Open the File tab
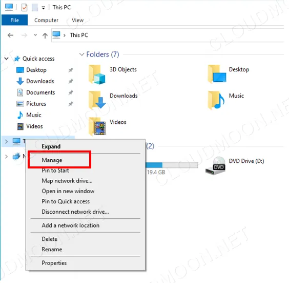Screen dimensions: 289x283 click(x=14, y=20)
